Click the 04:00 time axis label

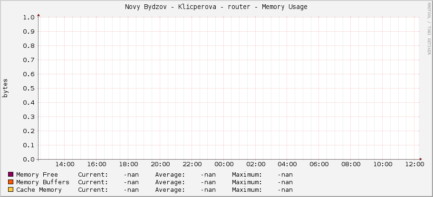(288, 164)
